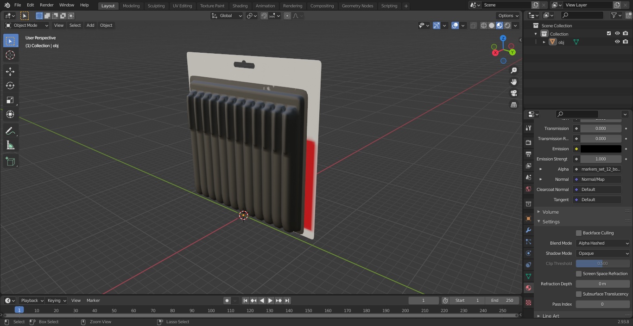
Task: Select the Measure tool
Action: pyautogui.click(x=10, y=146)
